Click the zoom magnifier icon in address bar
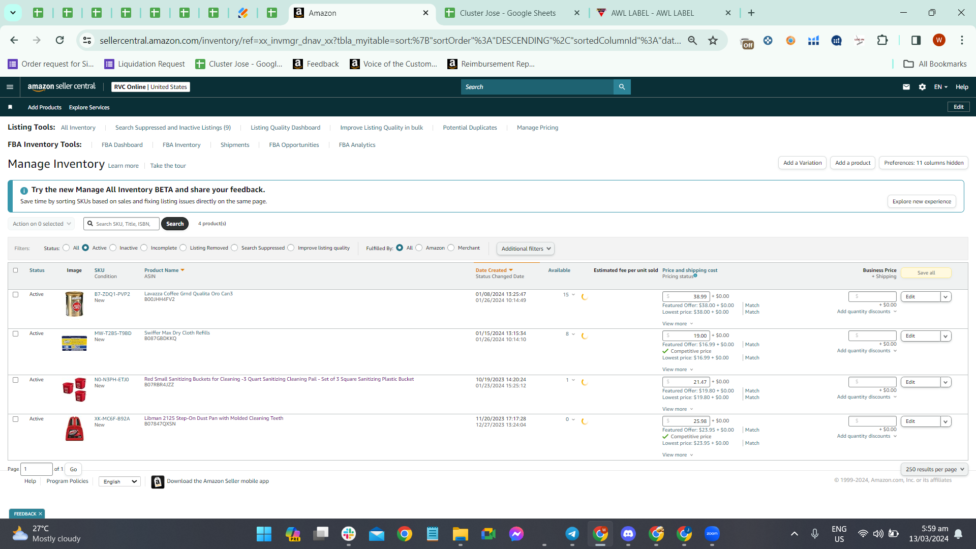This screenshot has width=976, height=549. (692, 40)
